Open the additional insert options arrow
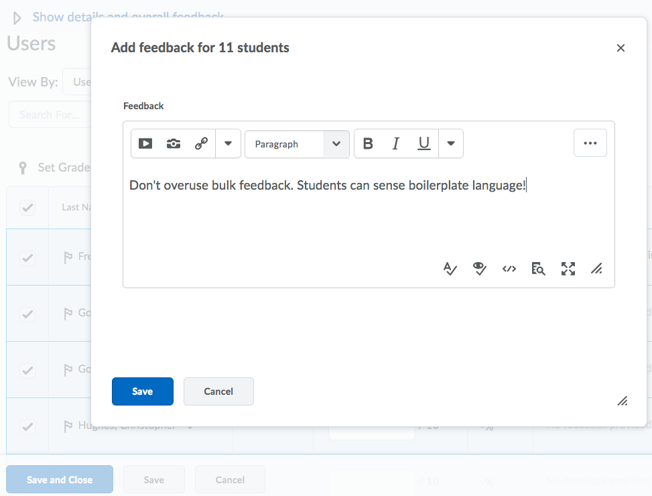 [x=228, y=143]
